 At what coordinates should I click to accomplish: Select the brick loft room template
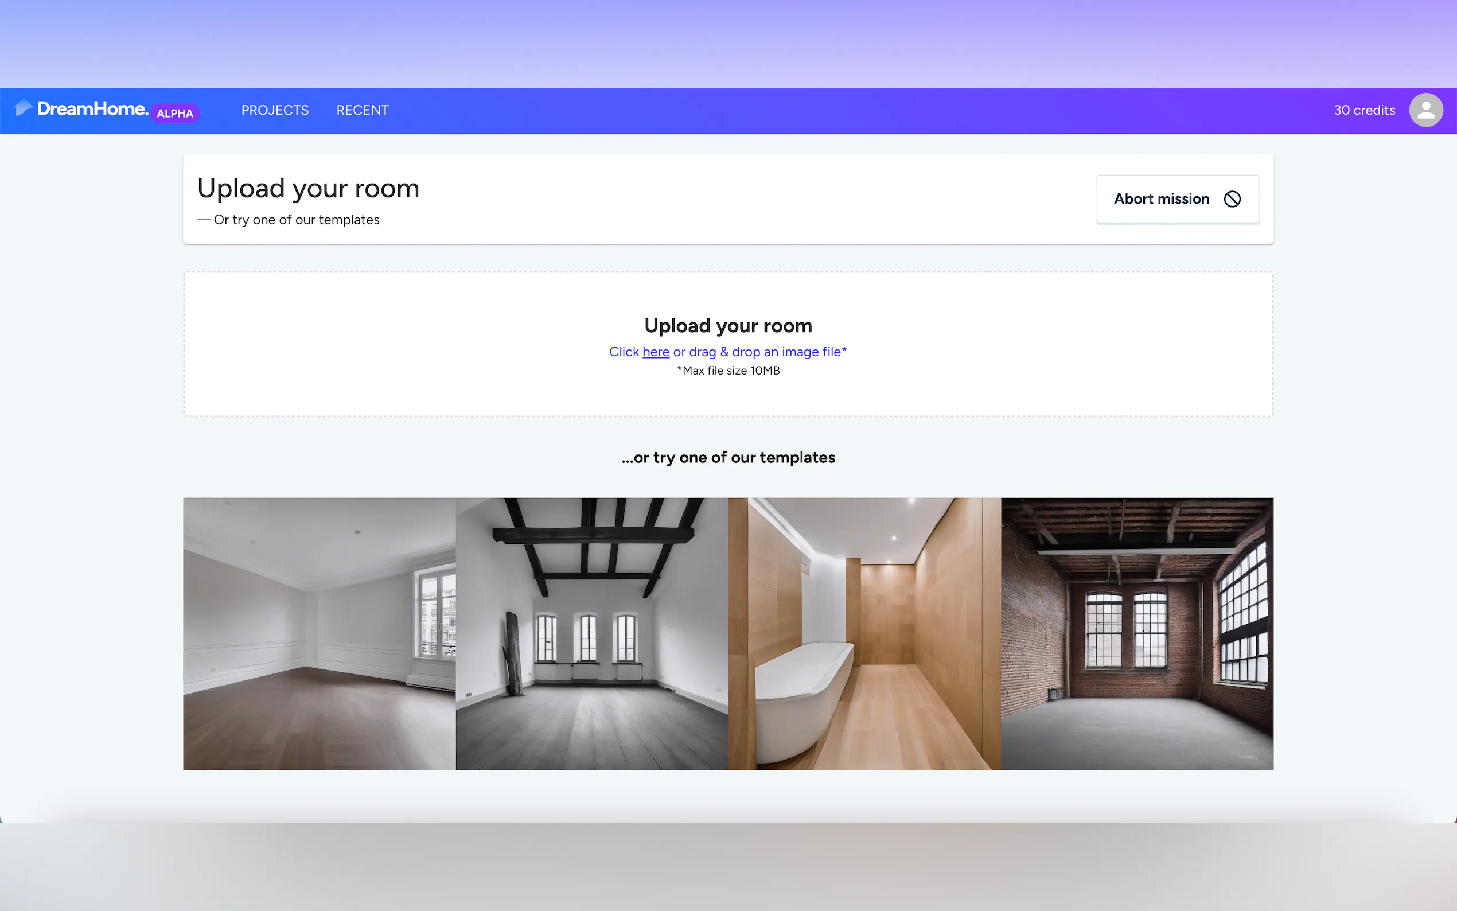[x=1136, y=633]
